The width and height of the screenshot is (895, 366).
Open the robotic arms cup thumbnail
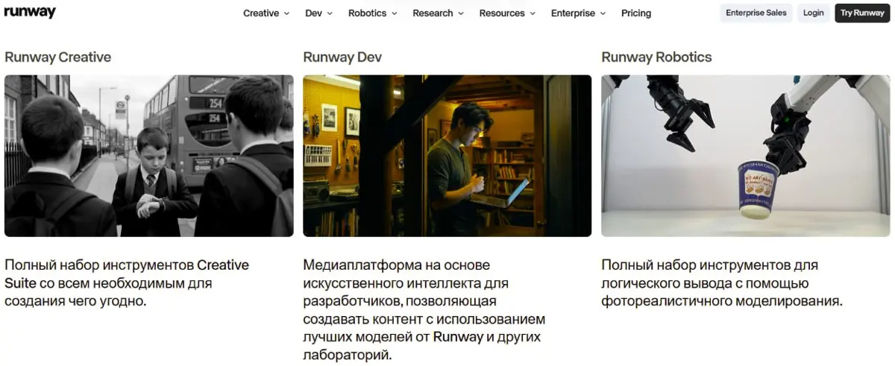(x=746, y=156)
